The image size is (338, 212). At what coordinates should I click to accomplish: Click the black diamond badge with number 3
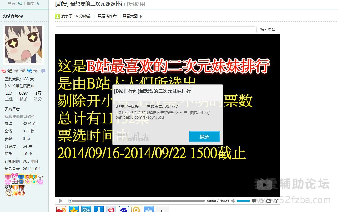point(10,71)
